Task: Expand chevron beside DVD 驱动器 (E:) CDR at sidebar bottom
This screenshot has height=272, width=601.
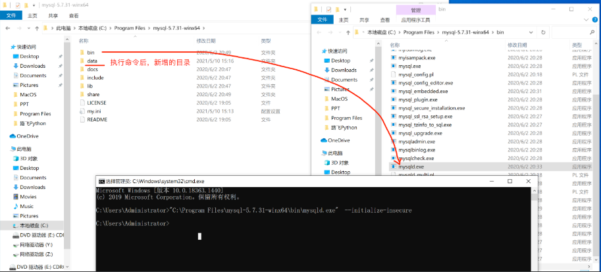Action: 67,267
